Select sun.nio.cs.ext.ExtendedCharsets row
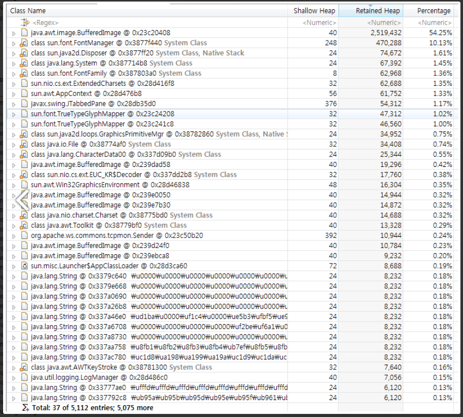This screenshot has width=463, height=417. click(x=232, y=83)
